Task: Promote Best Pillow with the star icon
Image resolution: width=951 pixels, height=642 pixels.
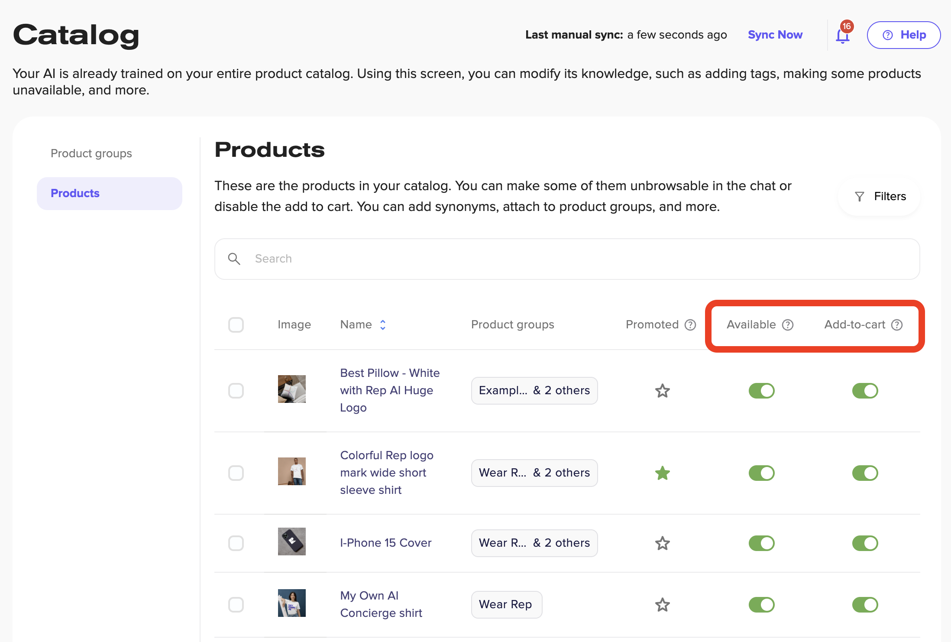Action: tap(662, 391)
